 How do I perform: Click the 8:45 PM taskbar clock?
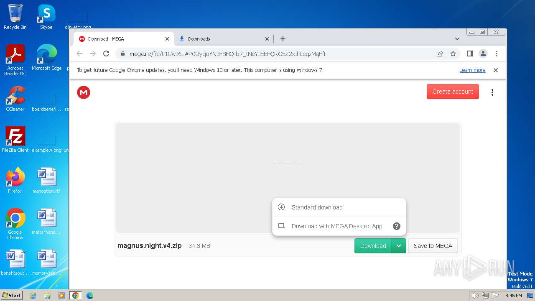click(513, 296)
